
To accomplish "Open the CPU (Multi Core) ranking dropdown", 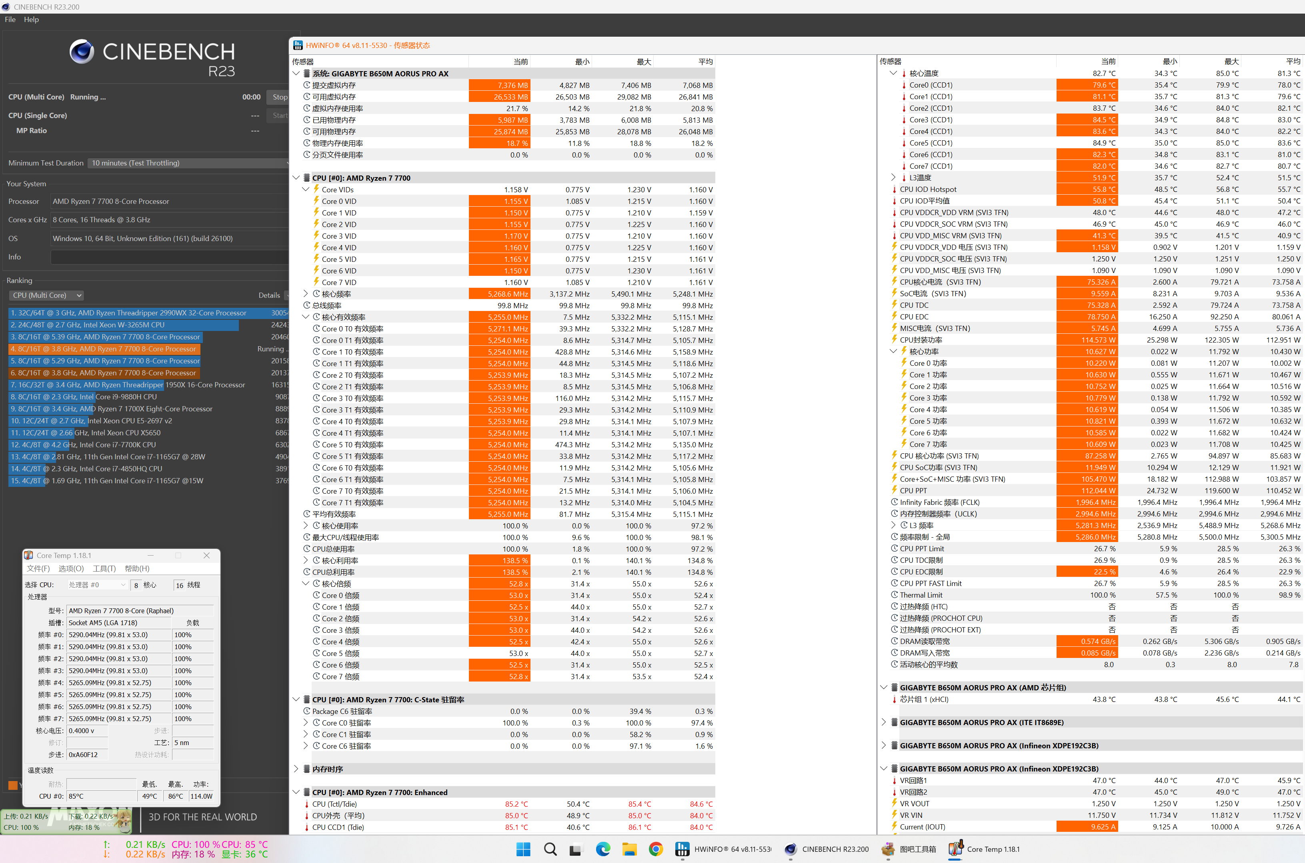I will 46,295.
